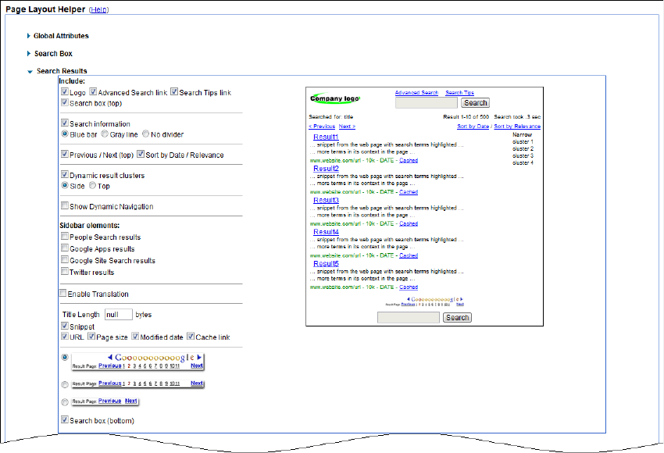Image resolution: width=664 pixels, height=453 pixels.
Task: Open Result1 link in preview
Action: coord(326,137)
